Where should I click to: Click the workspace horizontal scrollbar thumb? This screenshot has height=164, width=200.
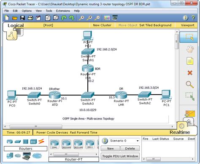(x=36, y=126)
